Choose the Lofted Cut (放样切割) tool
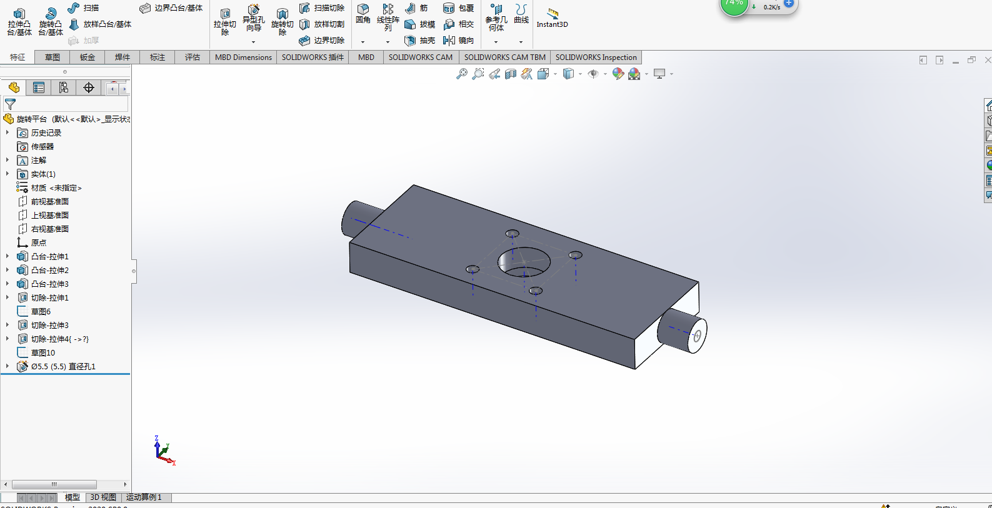The height and width of the screenshot is (508, 992). [x=321, y=24]
